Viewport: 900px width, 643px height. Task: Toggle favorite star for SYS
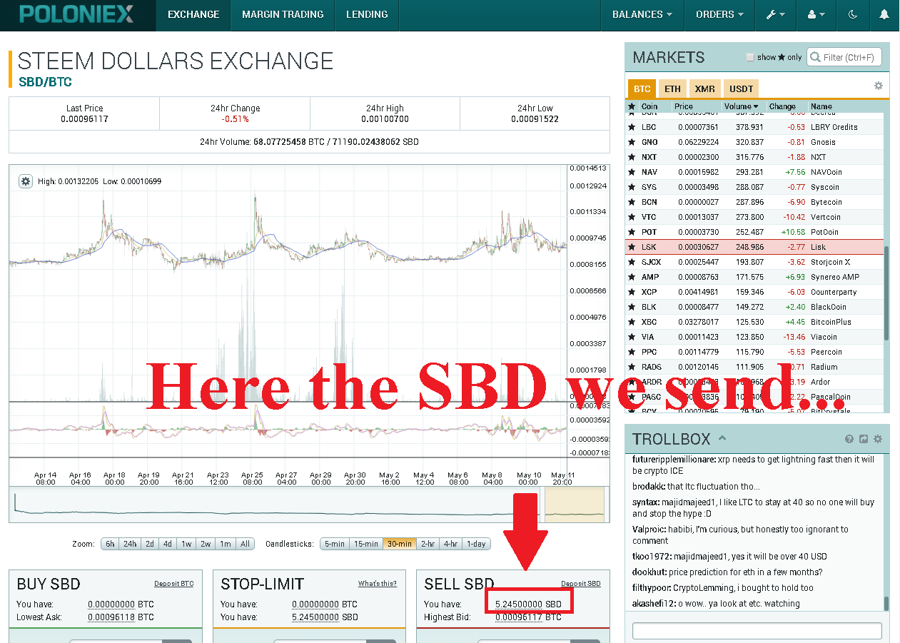pos(631,187)
